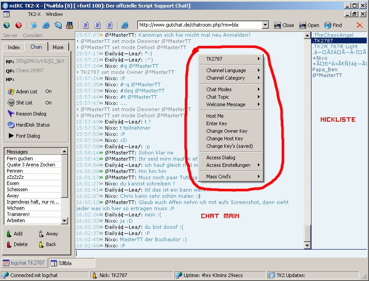Image resolution: width=369 pixels, height=281 pixels.
Task: Toggle Admin List On setting
Action: (48, 92)
